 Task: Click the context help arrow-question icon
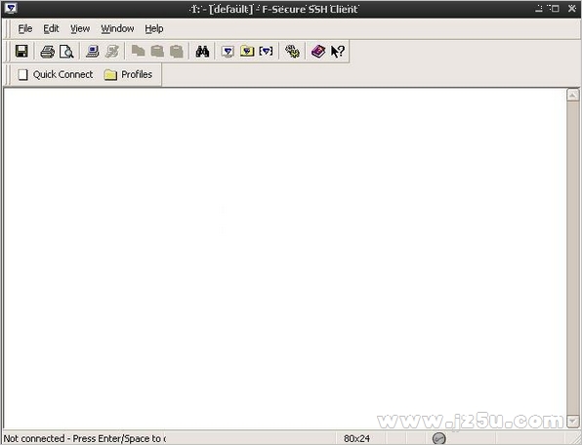point(338,51)
